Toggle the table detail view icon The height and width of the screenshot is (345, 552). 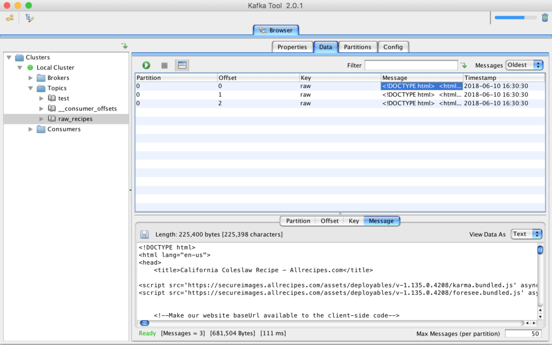182,65
